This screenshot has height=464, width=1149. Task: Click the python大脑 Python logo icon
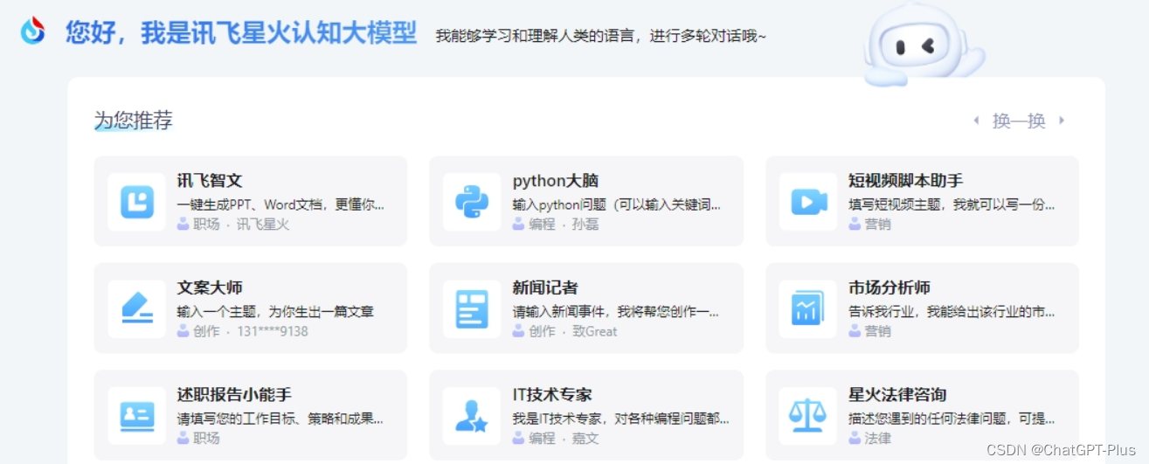pyautogui.click(x=472, y=202)
